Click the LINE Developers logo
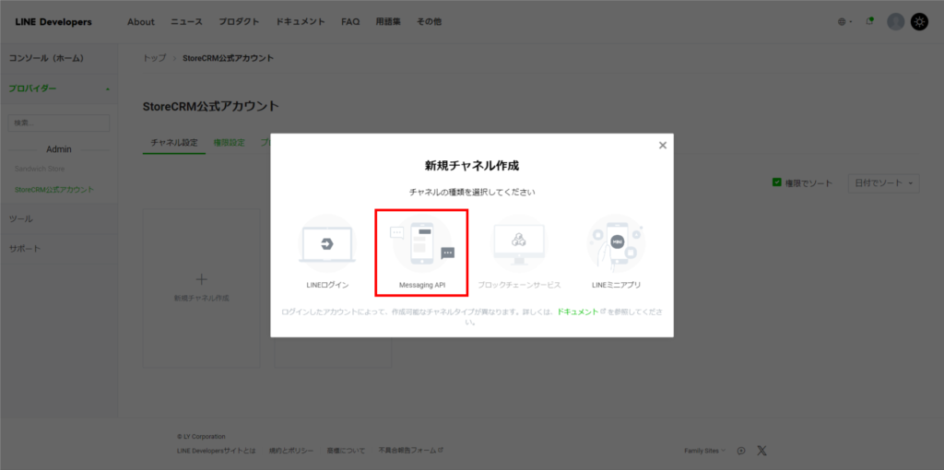 point(53,22)
